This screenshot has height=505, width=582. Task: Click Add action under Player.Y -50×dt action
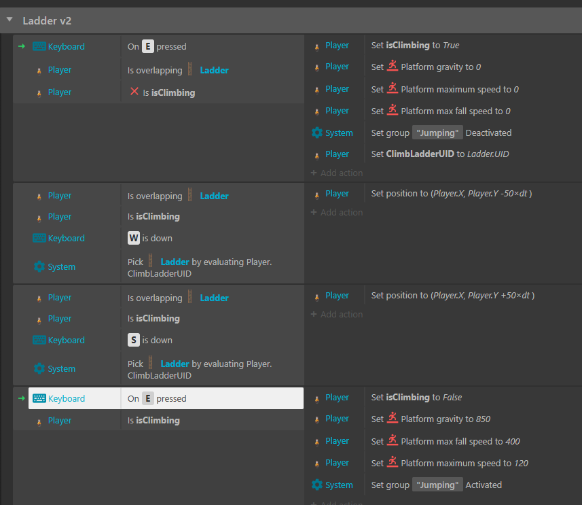[x=337, y=212]
